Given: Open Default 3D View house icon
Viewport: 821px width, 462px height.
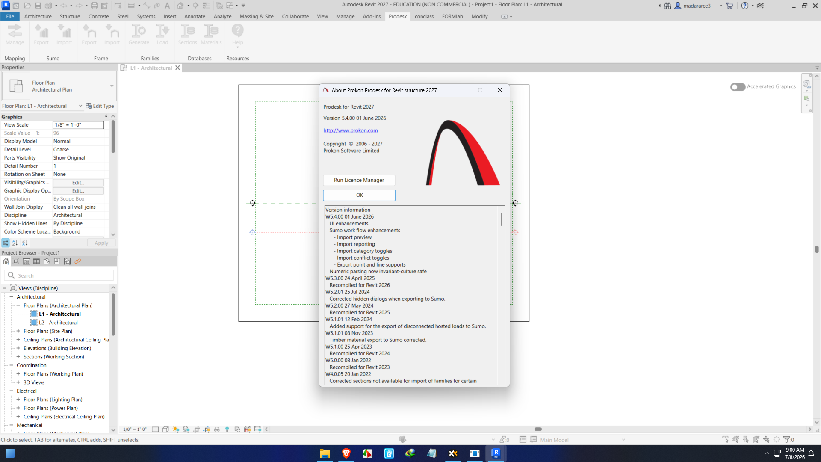Looking at the screenshot, I should click(180, 6).
